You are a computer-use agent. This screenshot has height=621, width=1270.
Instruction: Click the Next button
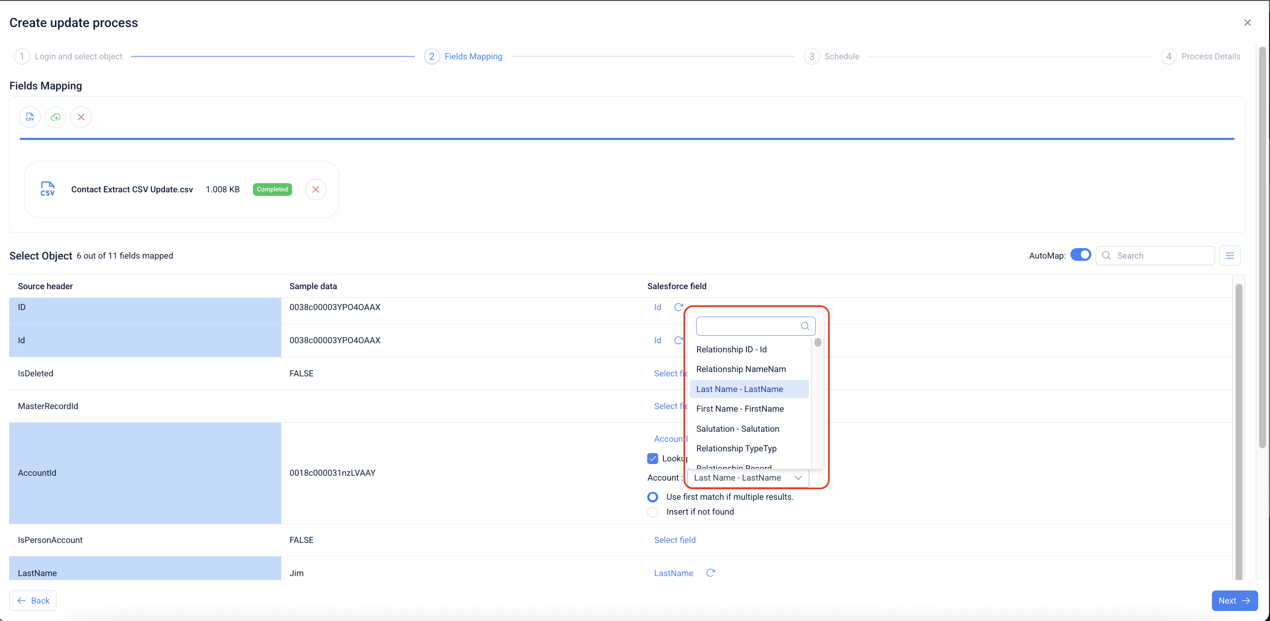click(1234, 601)
